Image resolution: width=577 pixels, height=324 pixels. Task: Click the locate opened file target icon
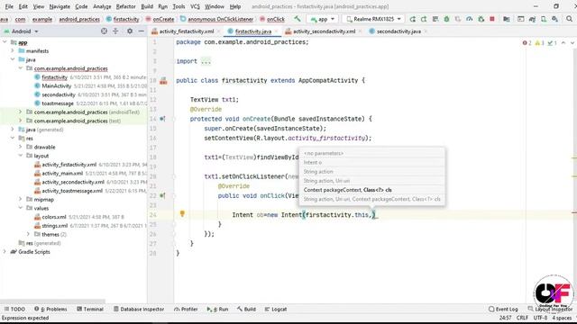[x=105, y=31]
